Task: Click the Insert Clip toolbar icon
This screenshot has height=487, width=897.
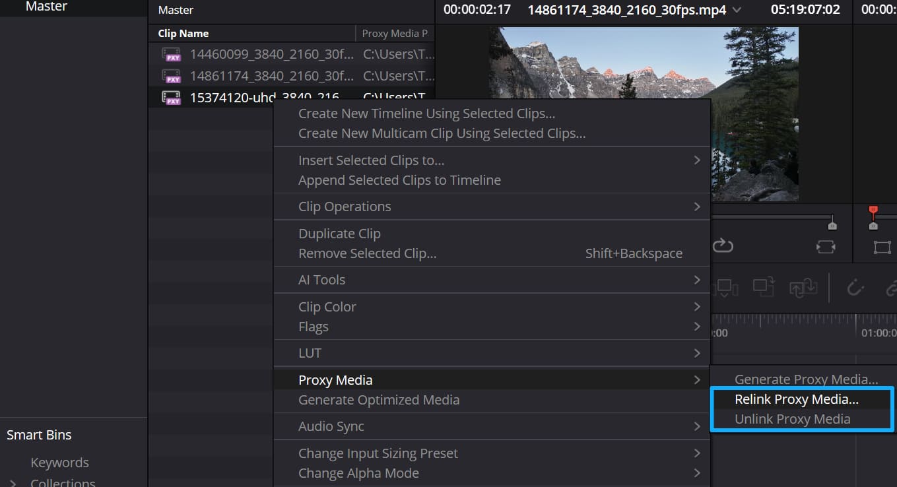Action: point(724,288)
